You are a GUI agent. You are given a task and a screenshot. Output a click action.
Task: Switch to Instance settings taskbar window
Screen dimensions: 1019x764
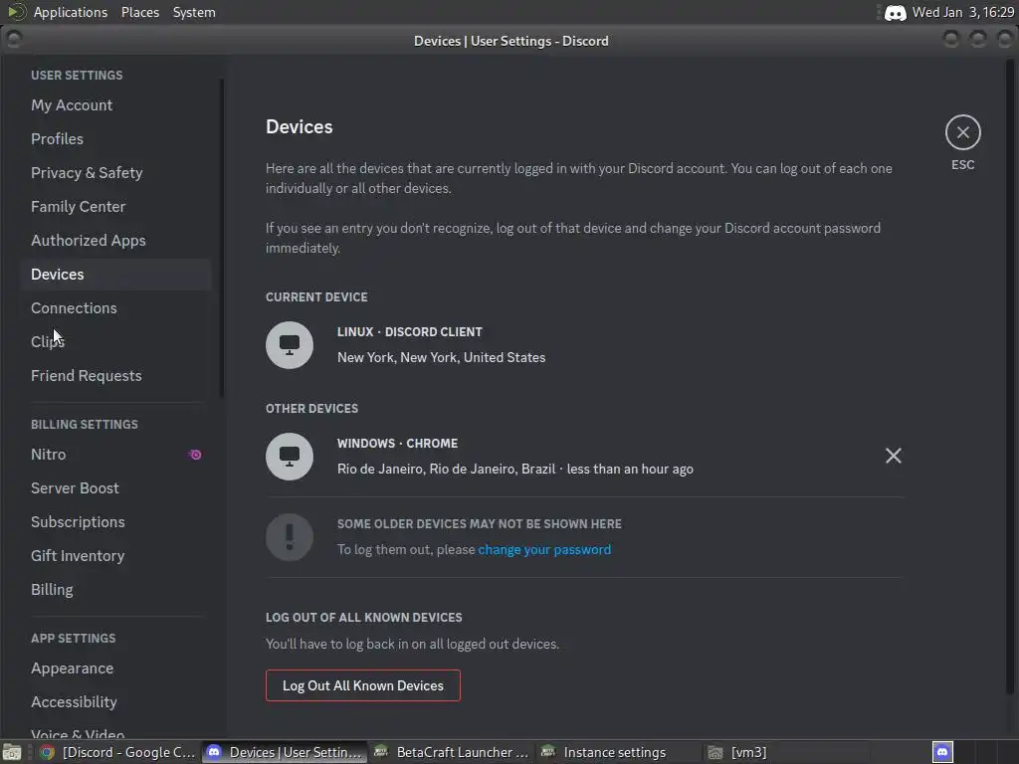point(619,752)
